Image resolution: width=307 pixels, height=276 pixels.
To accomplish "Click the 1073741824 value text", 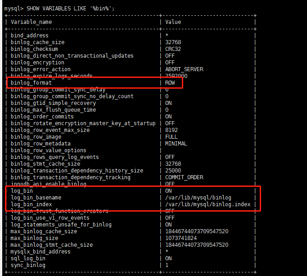I will coord(181,238).
